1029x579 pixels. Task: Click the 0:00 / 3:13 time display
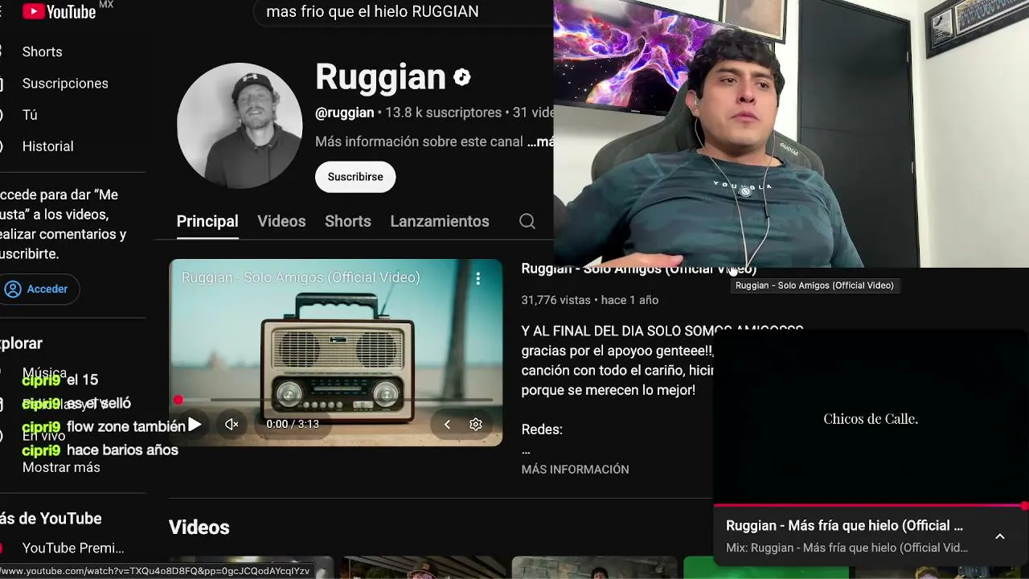293,425
